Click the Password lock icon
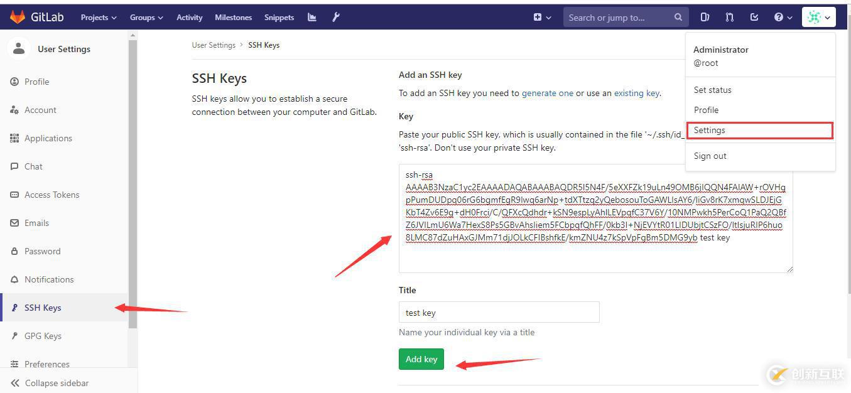 coord(14,251)
